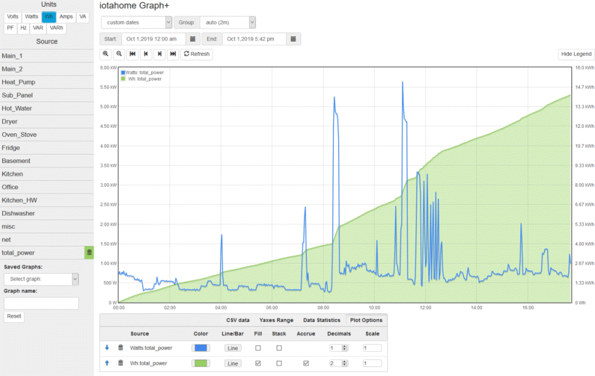Screen dimensions: 595x376
Task: Enable Fill for Watts:total_power
Action: (258, 348)
